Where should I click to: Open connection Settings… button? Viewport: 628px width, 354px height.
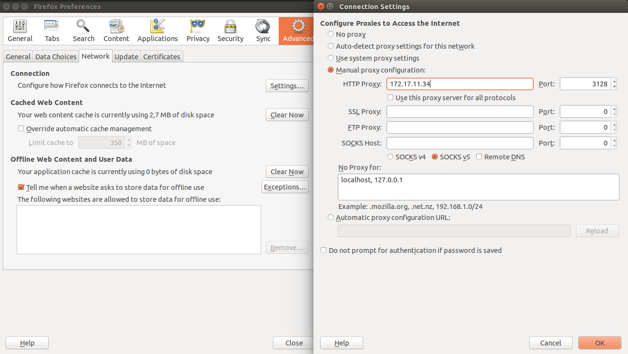tap(287, 86)
